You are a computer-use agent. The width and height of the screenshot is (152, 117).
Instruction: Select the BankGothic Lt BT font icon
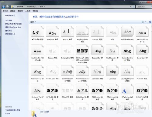point(142,32)
